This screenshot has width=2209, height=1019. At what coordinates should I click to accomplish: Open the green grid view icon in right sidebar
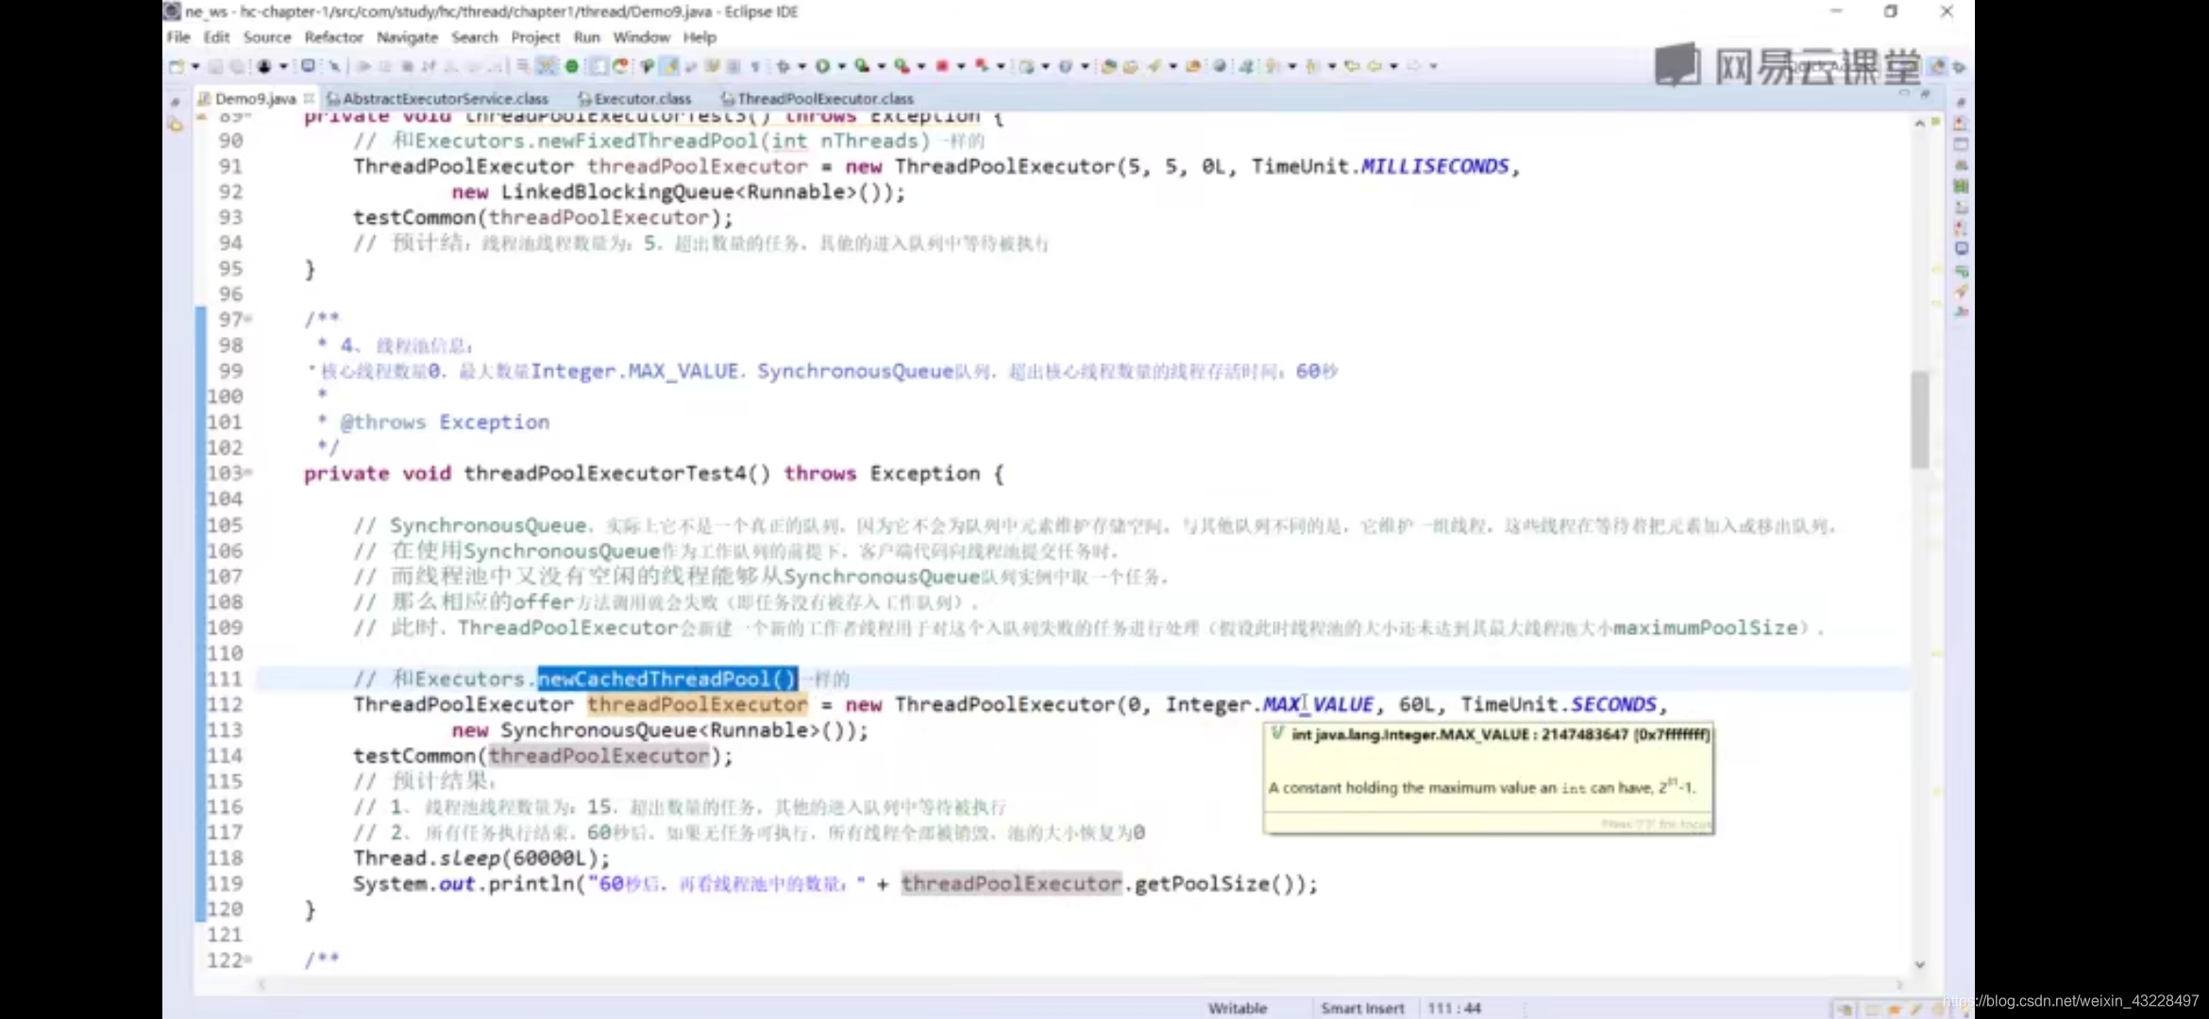coord(1961,186)
